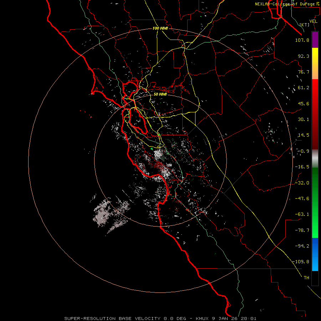The height and width of the screenshot is (321, 321).
Task: Pick the green segment of velocity color bar
Action: [x=315, y=203]
